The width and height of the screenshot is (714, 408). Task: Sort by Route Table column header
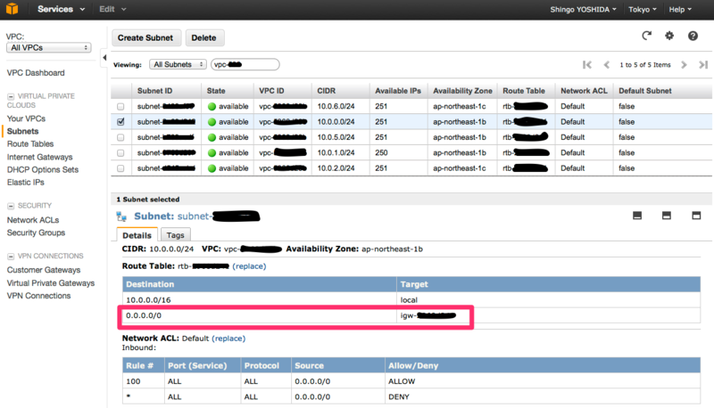524,91
